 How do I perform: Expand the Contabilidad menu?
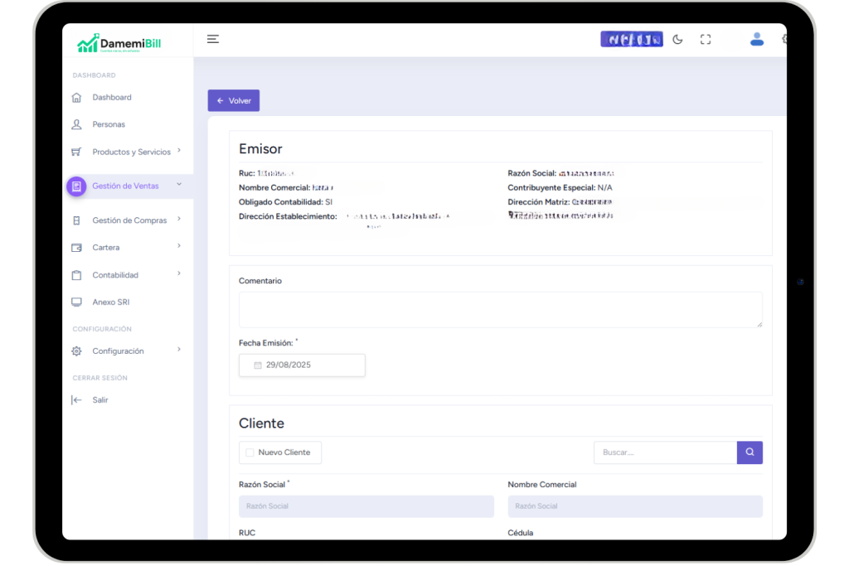[179, 274]
